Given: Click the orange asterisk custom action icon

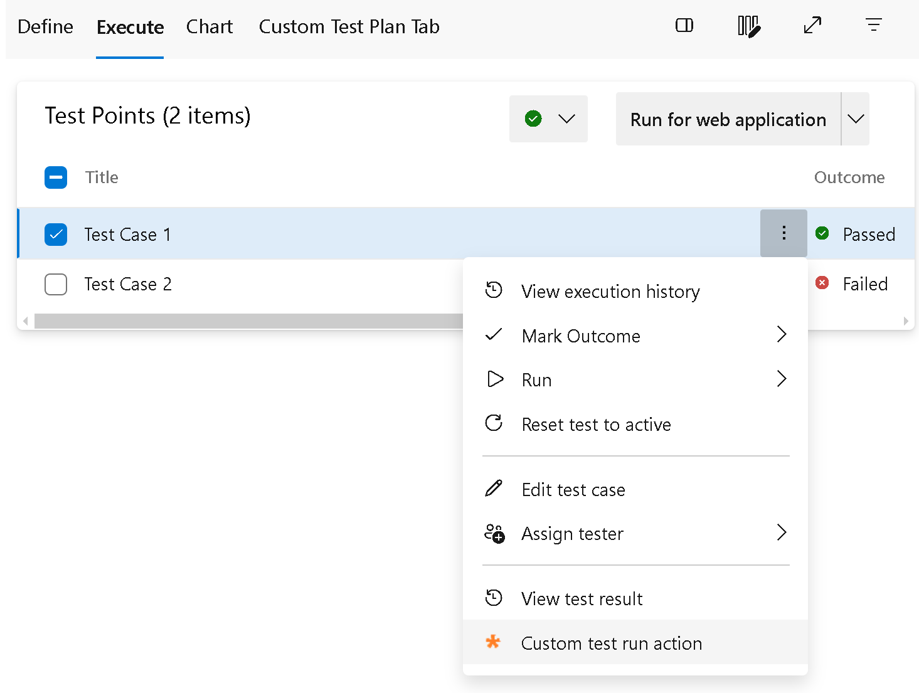Looking at the screenshot, I should pyautogui.click(x=493, y=642).
